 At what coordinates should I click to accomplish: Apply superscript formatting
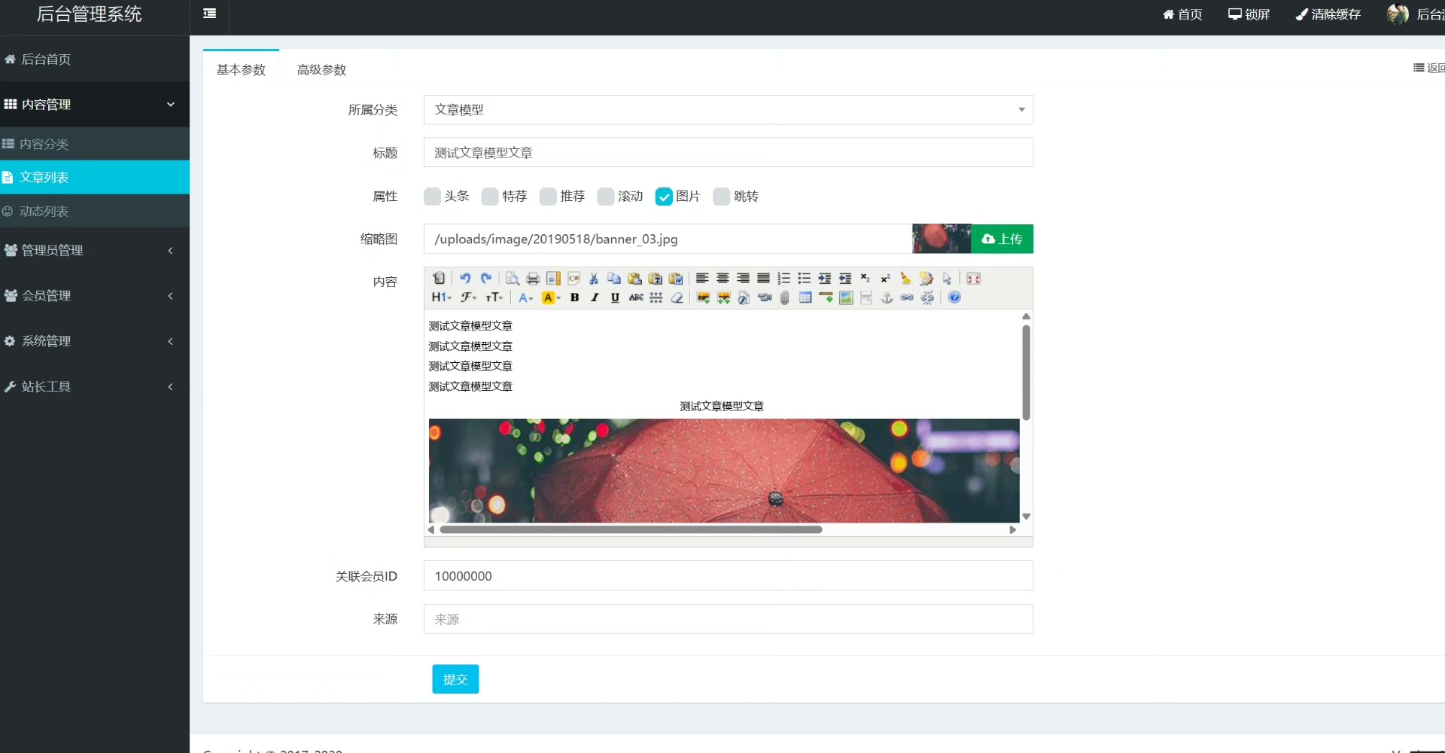(886, 279)
